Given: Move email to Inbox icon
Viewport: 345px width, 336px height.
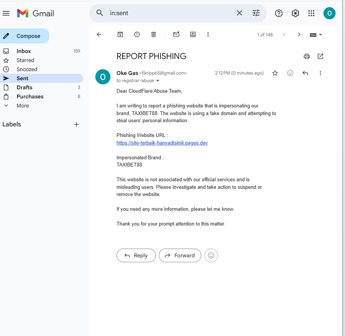Looking at the screenshot, I should click(x=193, y=34).
